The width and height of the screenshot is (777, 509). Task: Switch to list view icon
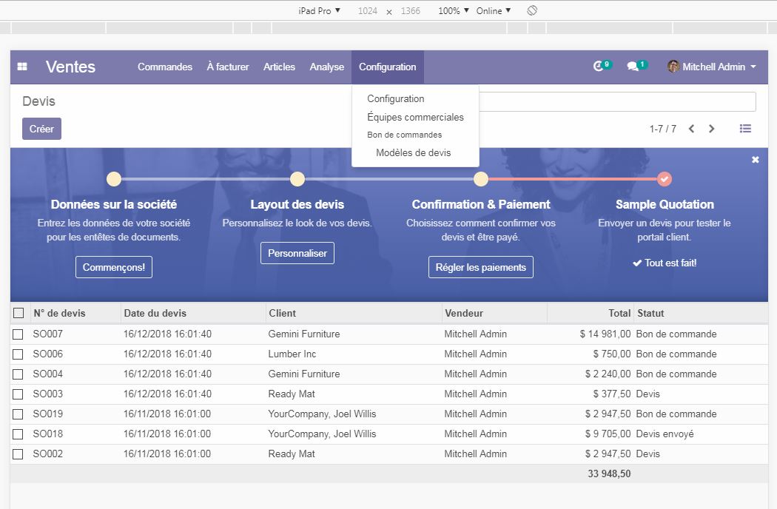tap(745, 128)
